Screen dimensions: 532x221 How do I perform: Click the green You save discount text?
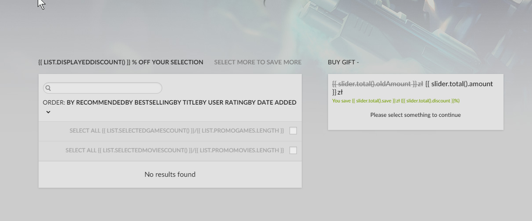(396, 101)
